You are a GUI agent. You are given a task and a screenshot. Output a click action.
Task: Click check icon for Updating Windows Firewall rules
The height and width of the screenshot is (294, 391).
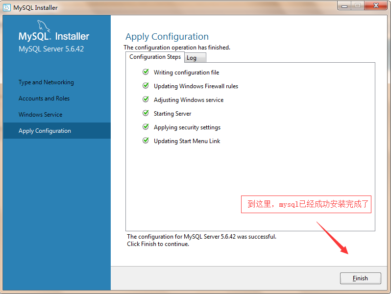pos(146,86)
